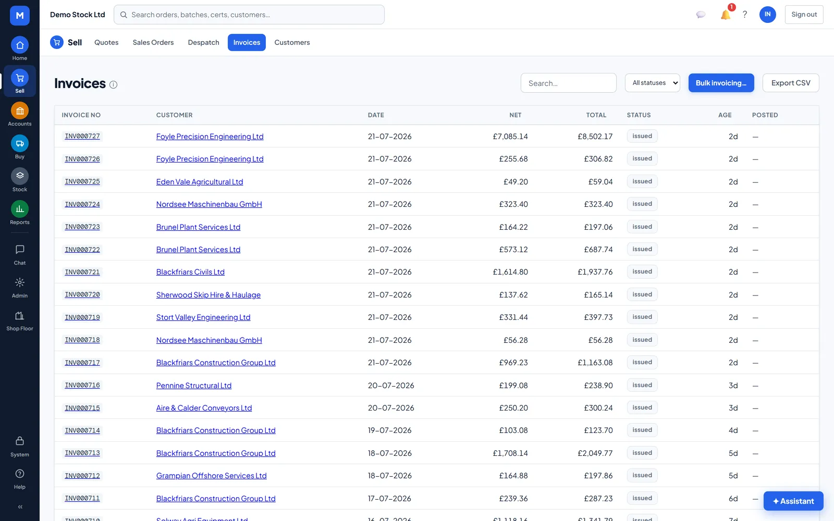
Task: Open invoice INV000720
Action: (82, 294)
